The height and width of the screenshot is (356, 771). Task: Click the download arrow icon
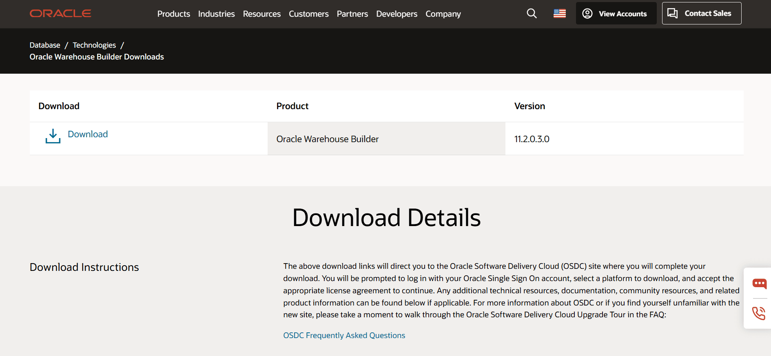(x=53, y=136)
